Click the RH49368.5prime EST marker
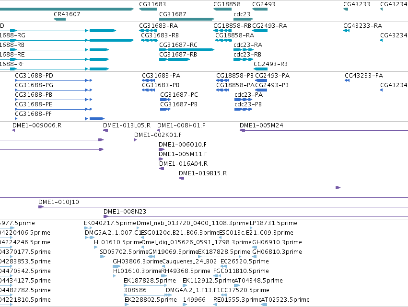 click(164, 276)
